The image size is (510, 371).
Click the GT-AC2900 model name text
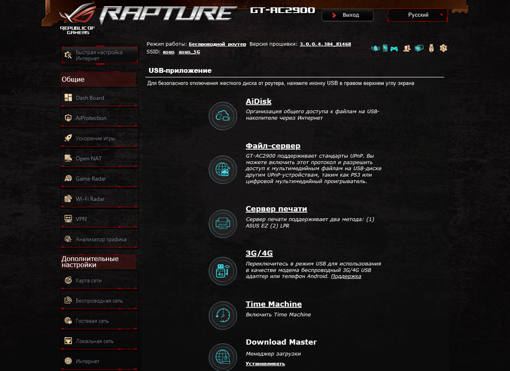click(x=283, y=11)
